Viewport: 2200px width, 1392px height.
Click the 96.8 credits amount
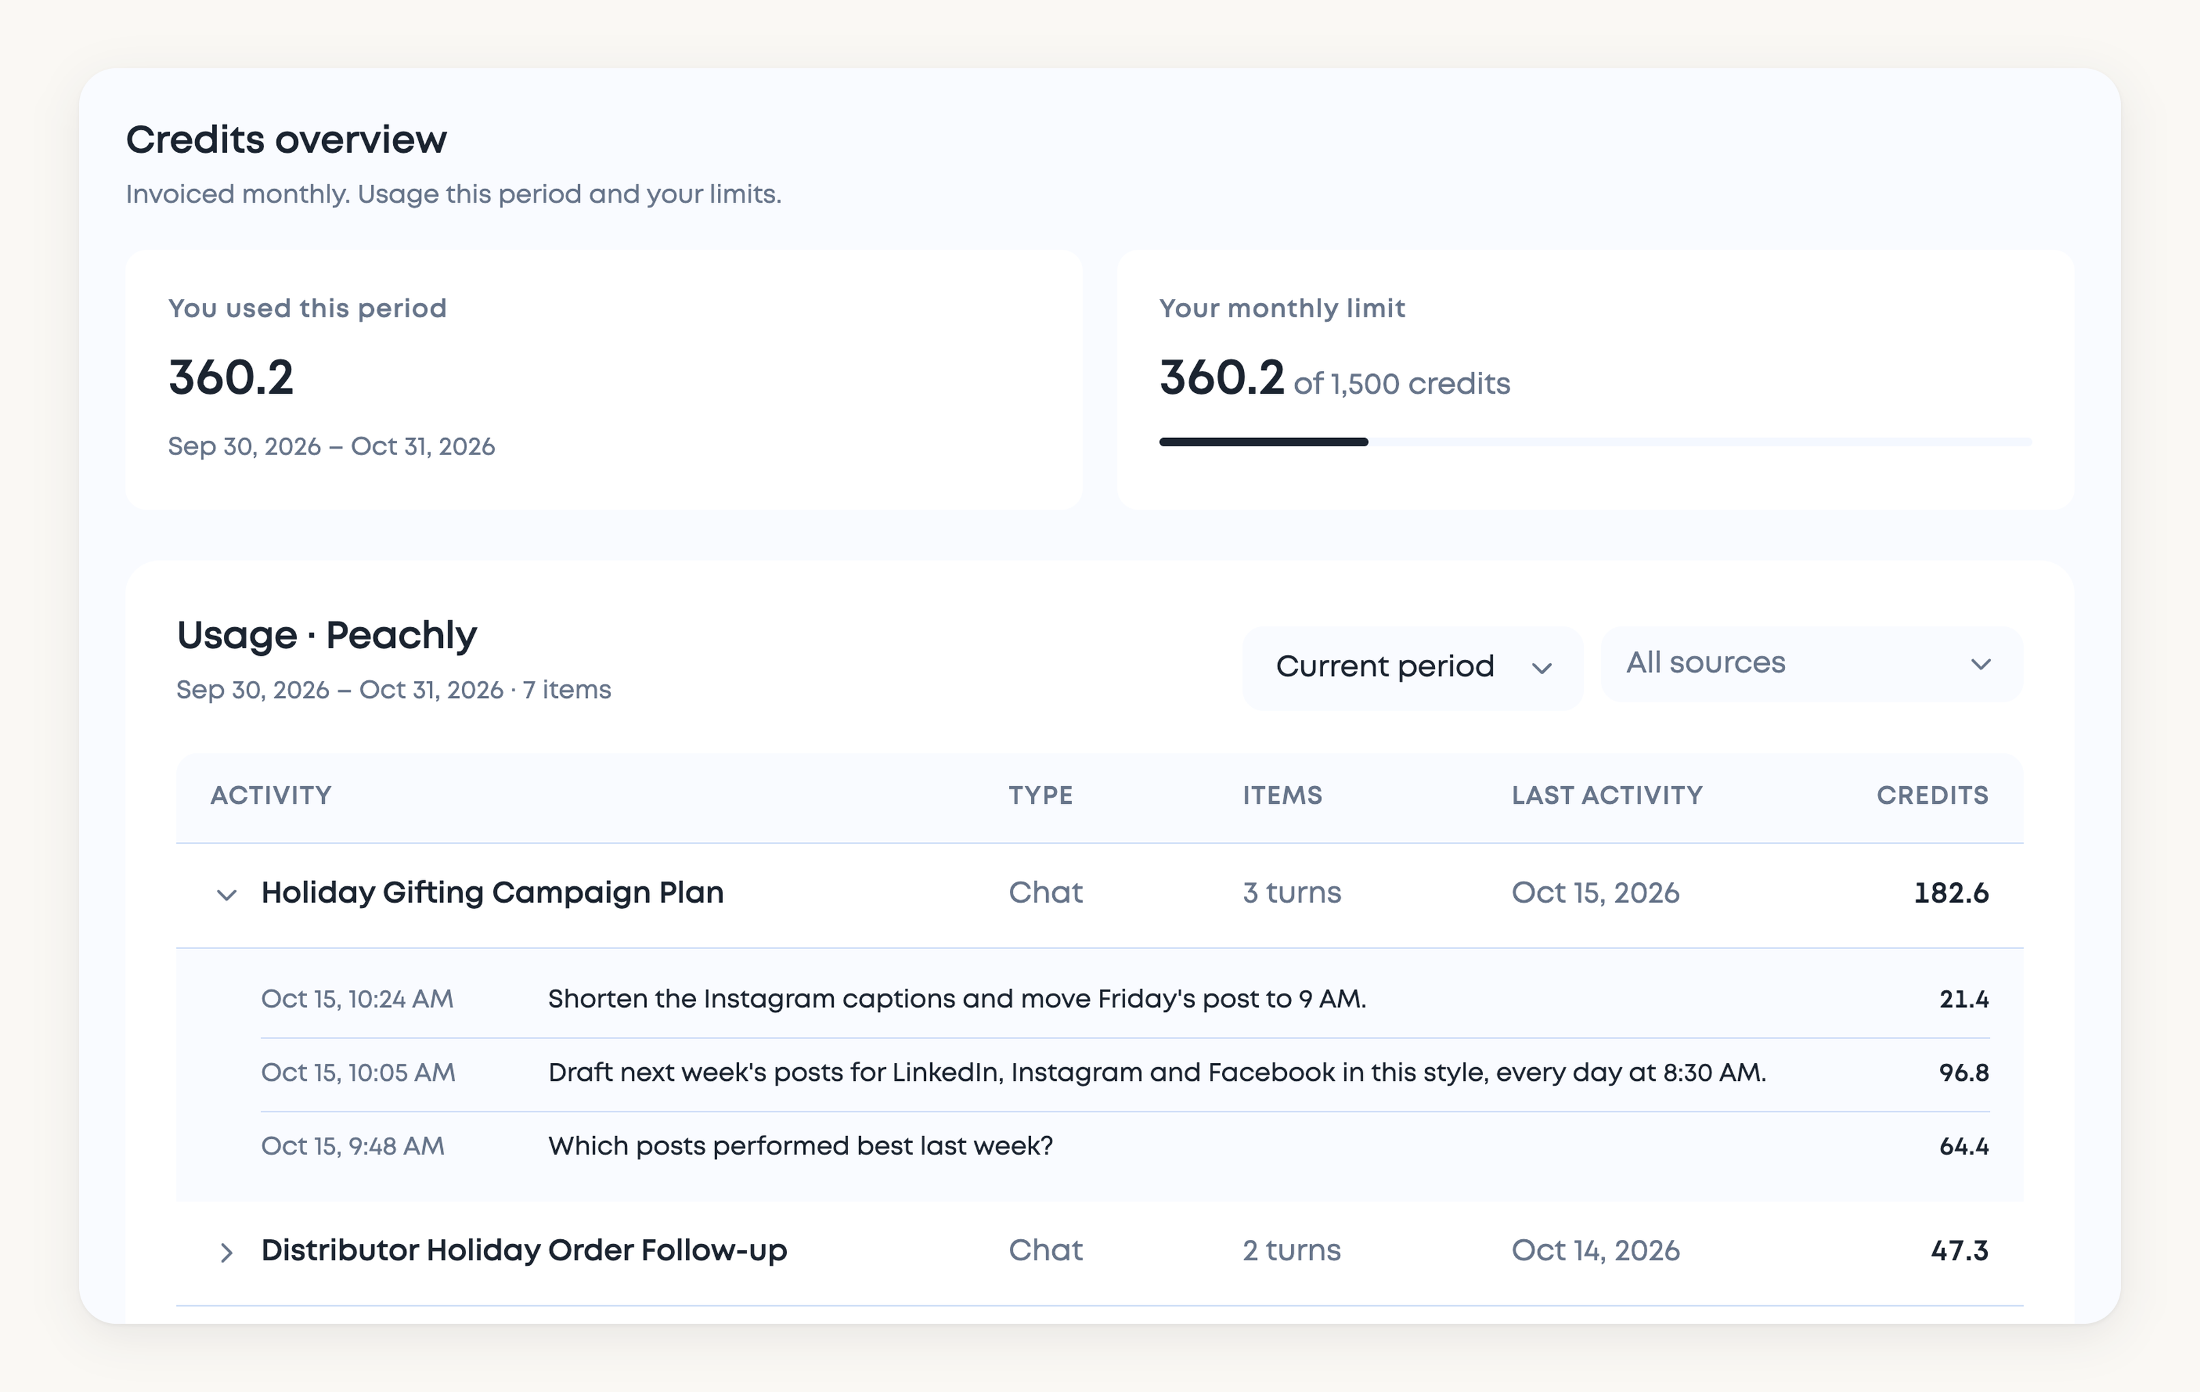1963,1072
